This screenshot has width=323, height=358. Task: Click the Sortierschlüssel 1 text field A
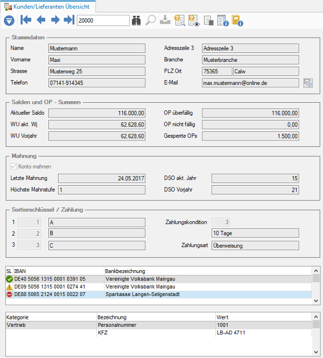[x=97, y=222]
